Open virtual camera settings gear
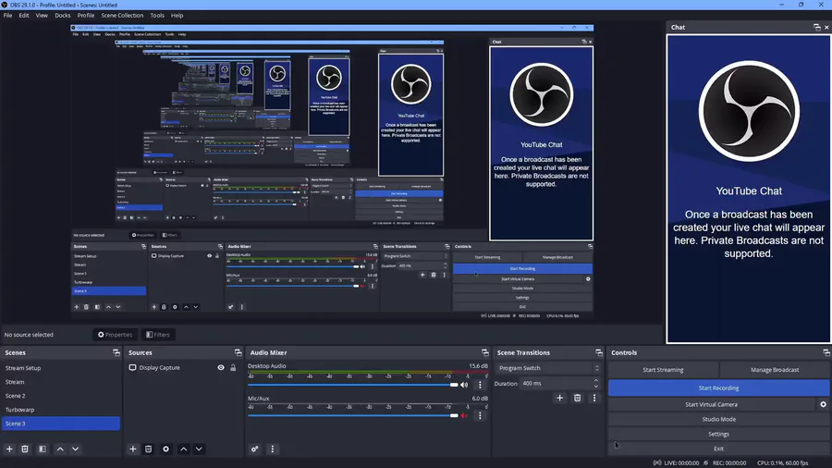The image size is (832, 468). pos(823,404)
